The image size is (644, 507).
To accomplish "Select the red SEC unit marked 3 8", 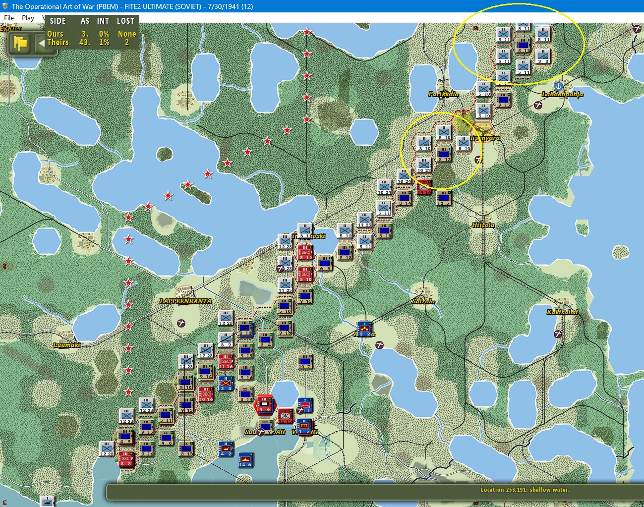I will click(x=126, y=459).
